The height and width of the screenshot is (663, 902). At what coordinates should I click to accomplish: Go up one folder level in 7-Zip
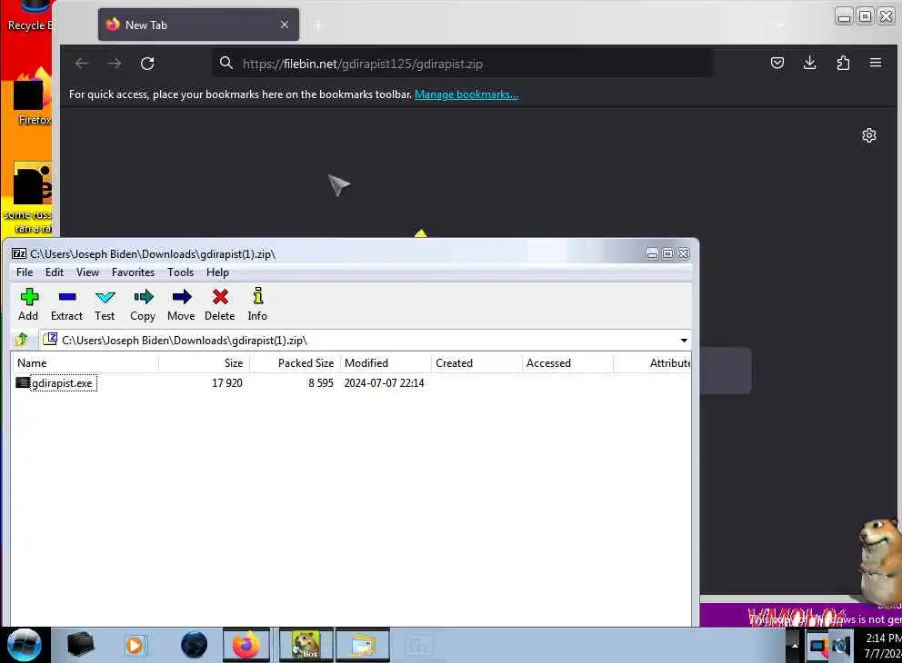(x=22, y=340)
